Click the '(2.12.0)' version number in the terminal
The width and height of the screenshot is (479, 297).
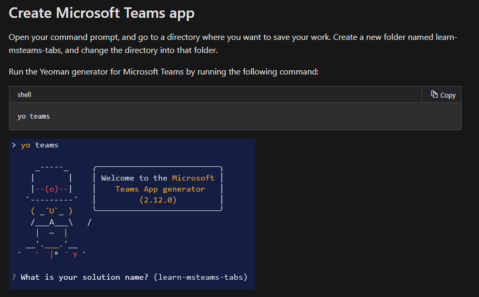point(158,200)
